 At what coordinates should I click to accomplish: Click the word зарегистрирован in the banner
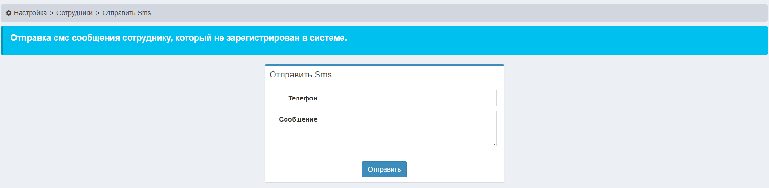(x=263, y=38)
